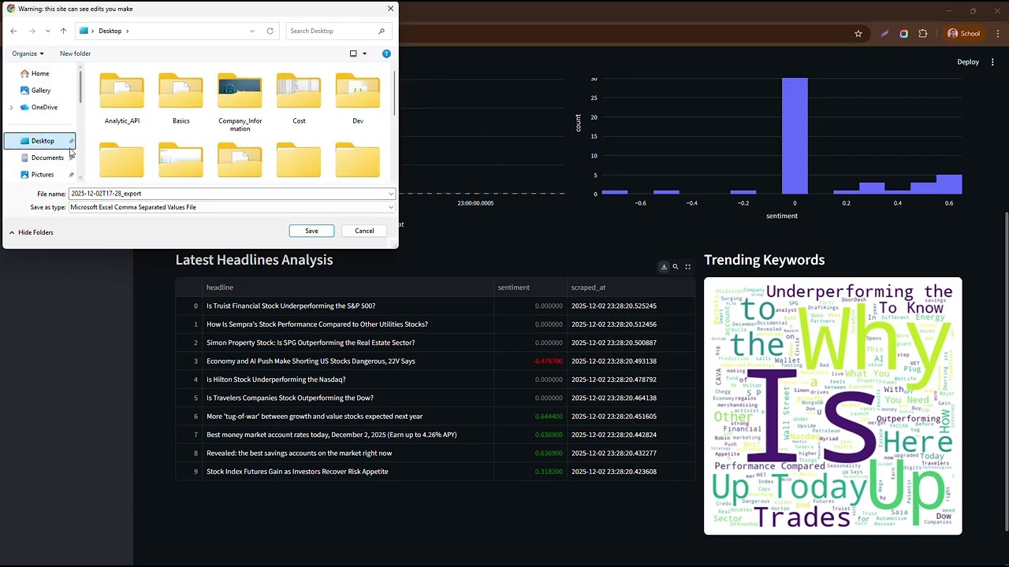Refresh the Desktop folder listing
This screenshot has height=567, width=1009.
click(x=270, y=31)
